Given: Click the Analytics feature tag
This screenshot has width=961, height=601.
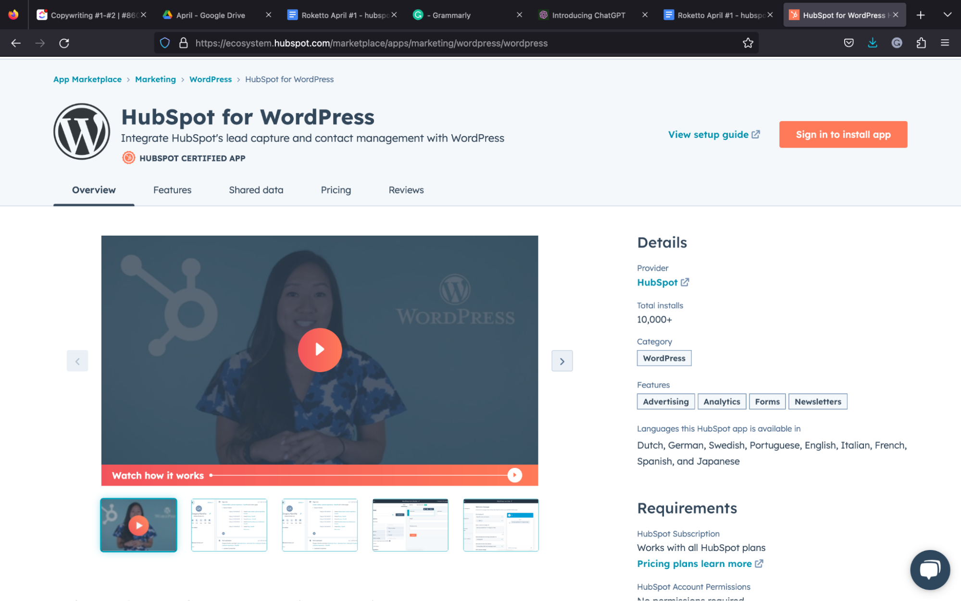Looking at the screenshot, I should (722, 401).
